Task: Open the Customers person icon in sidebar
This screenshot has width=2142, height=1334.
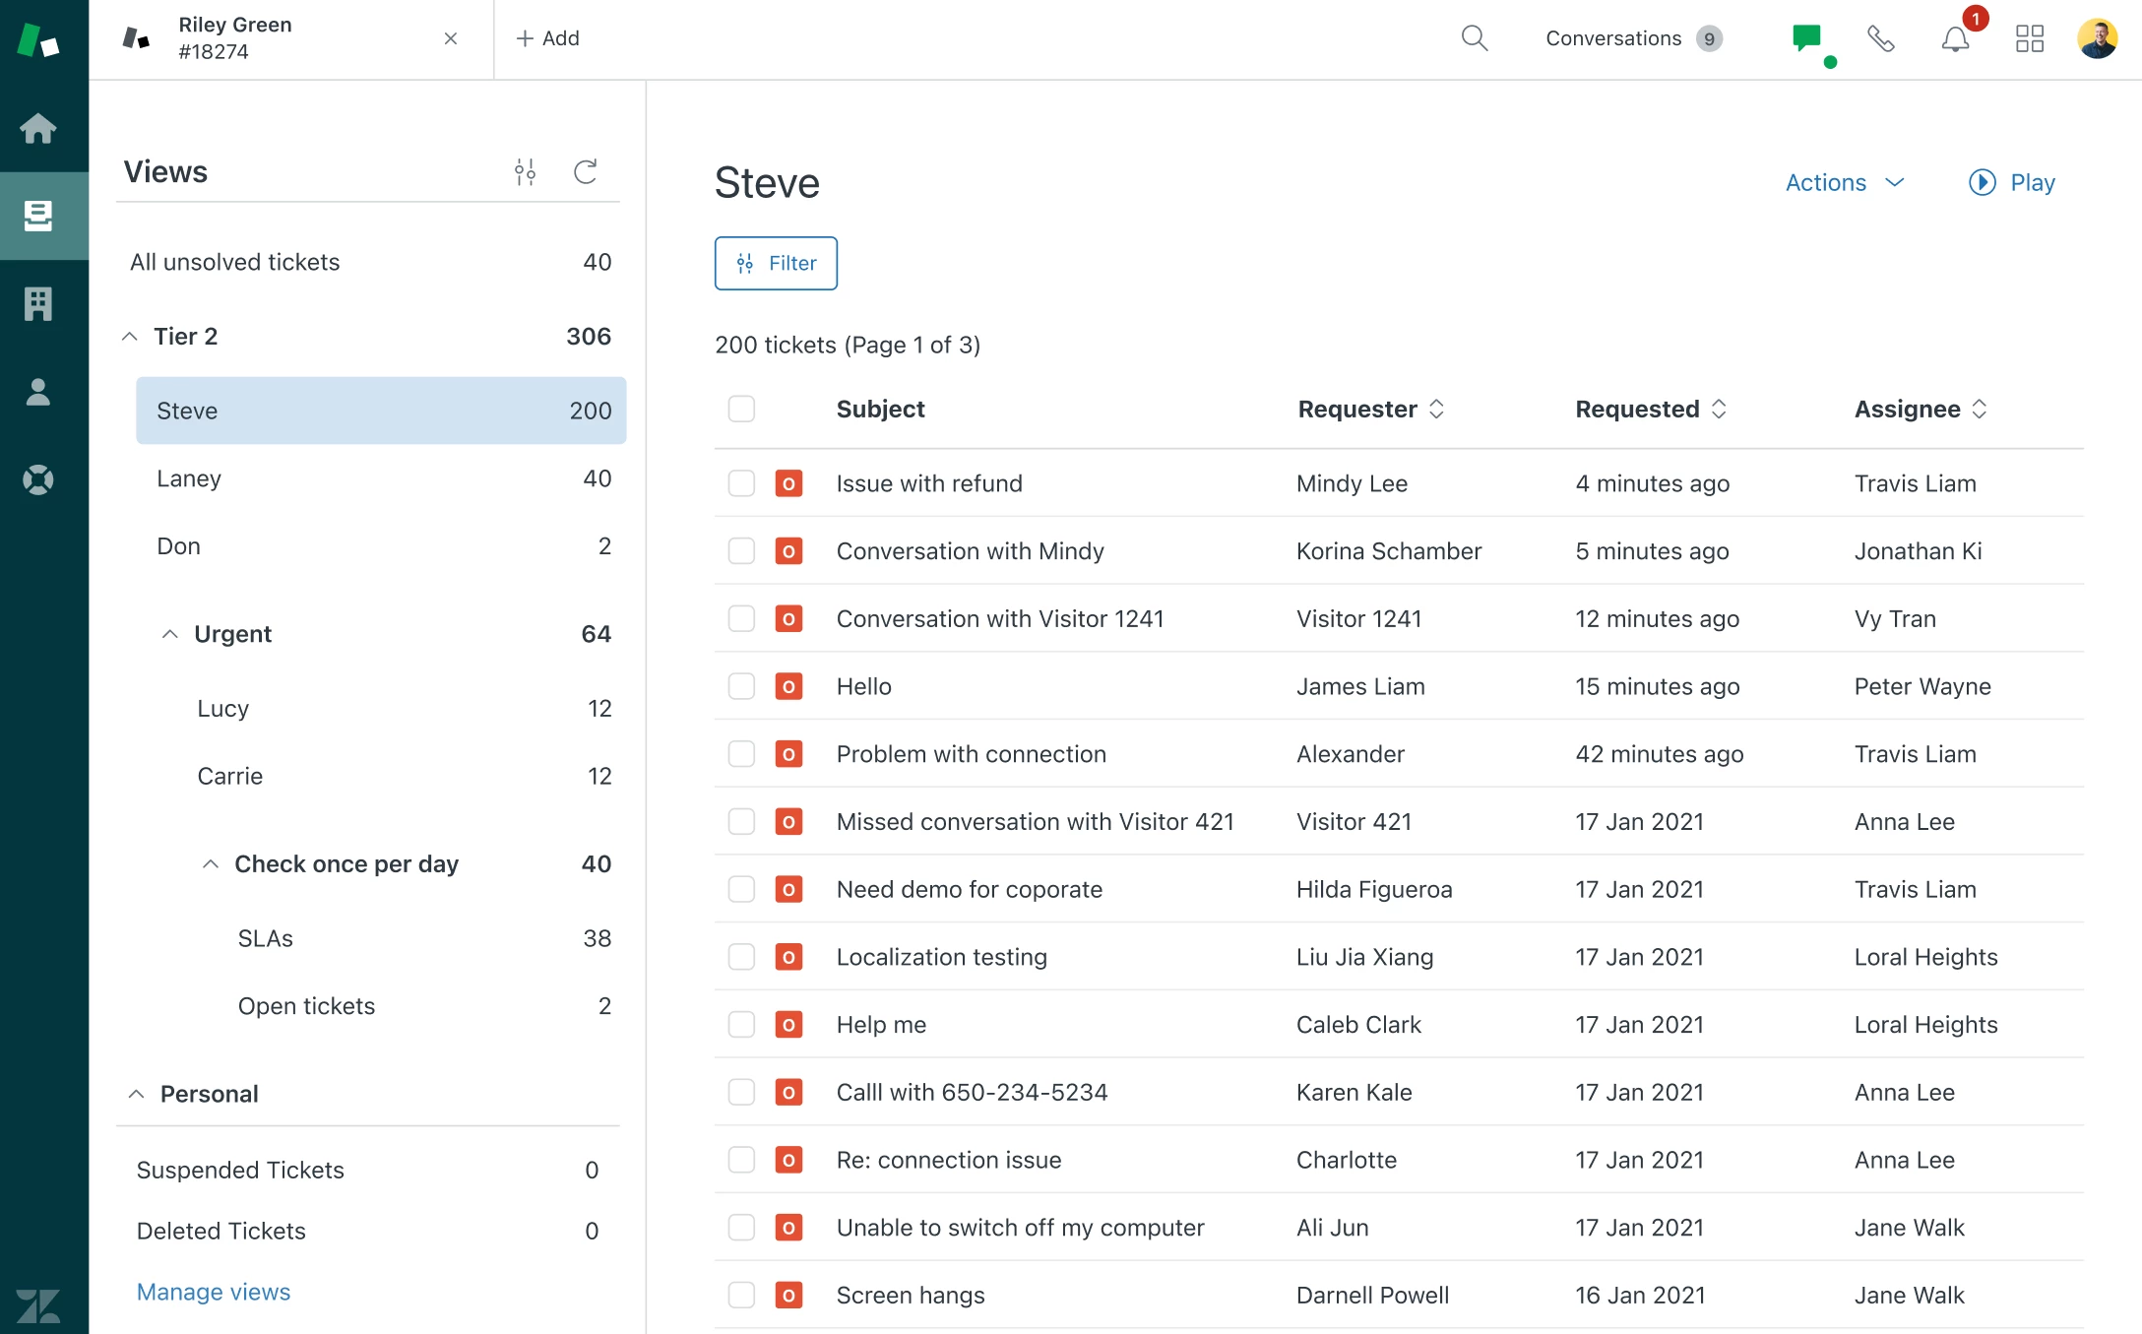Action: [38, 392]
